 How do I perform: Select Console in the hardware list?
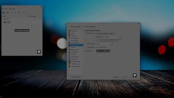tap(76, 54)
